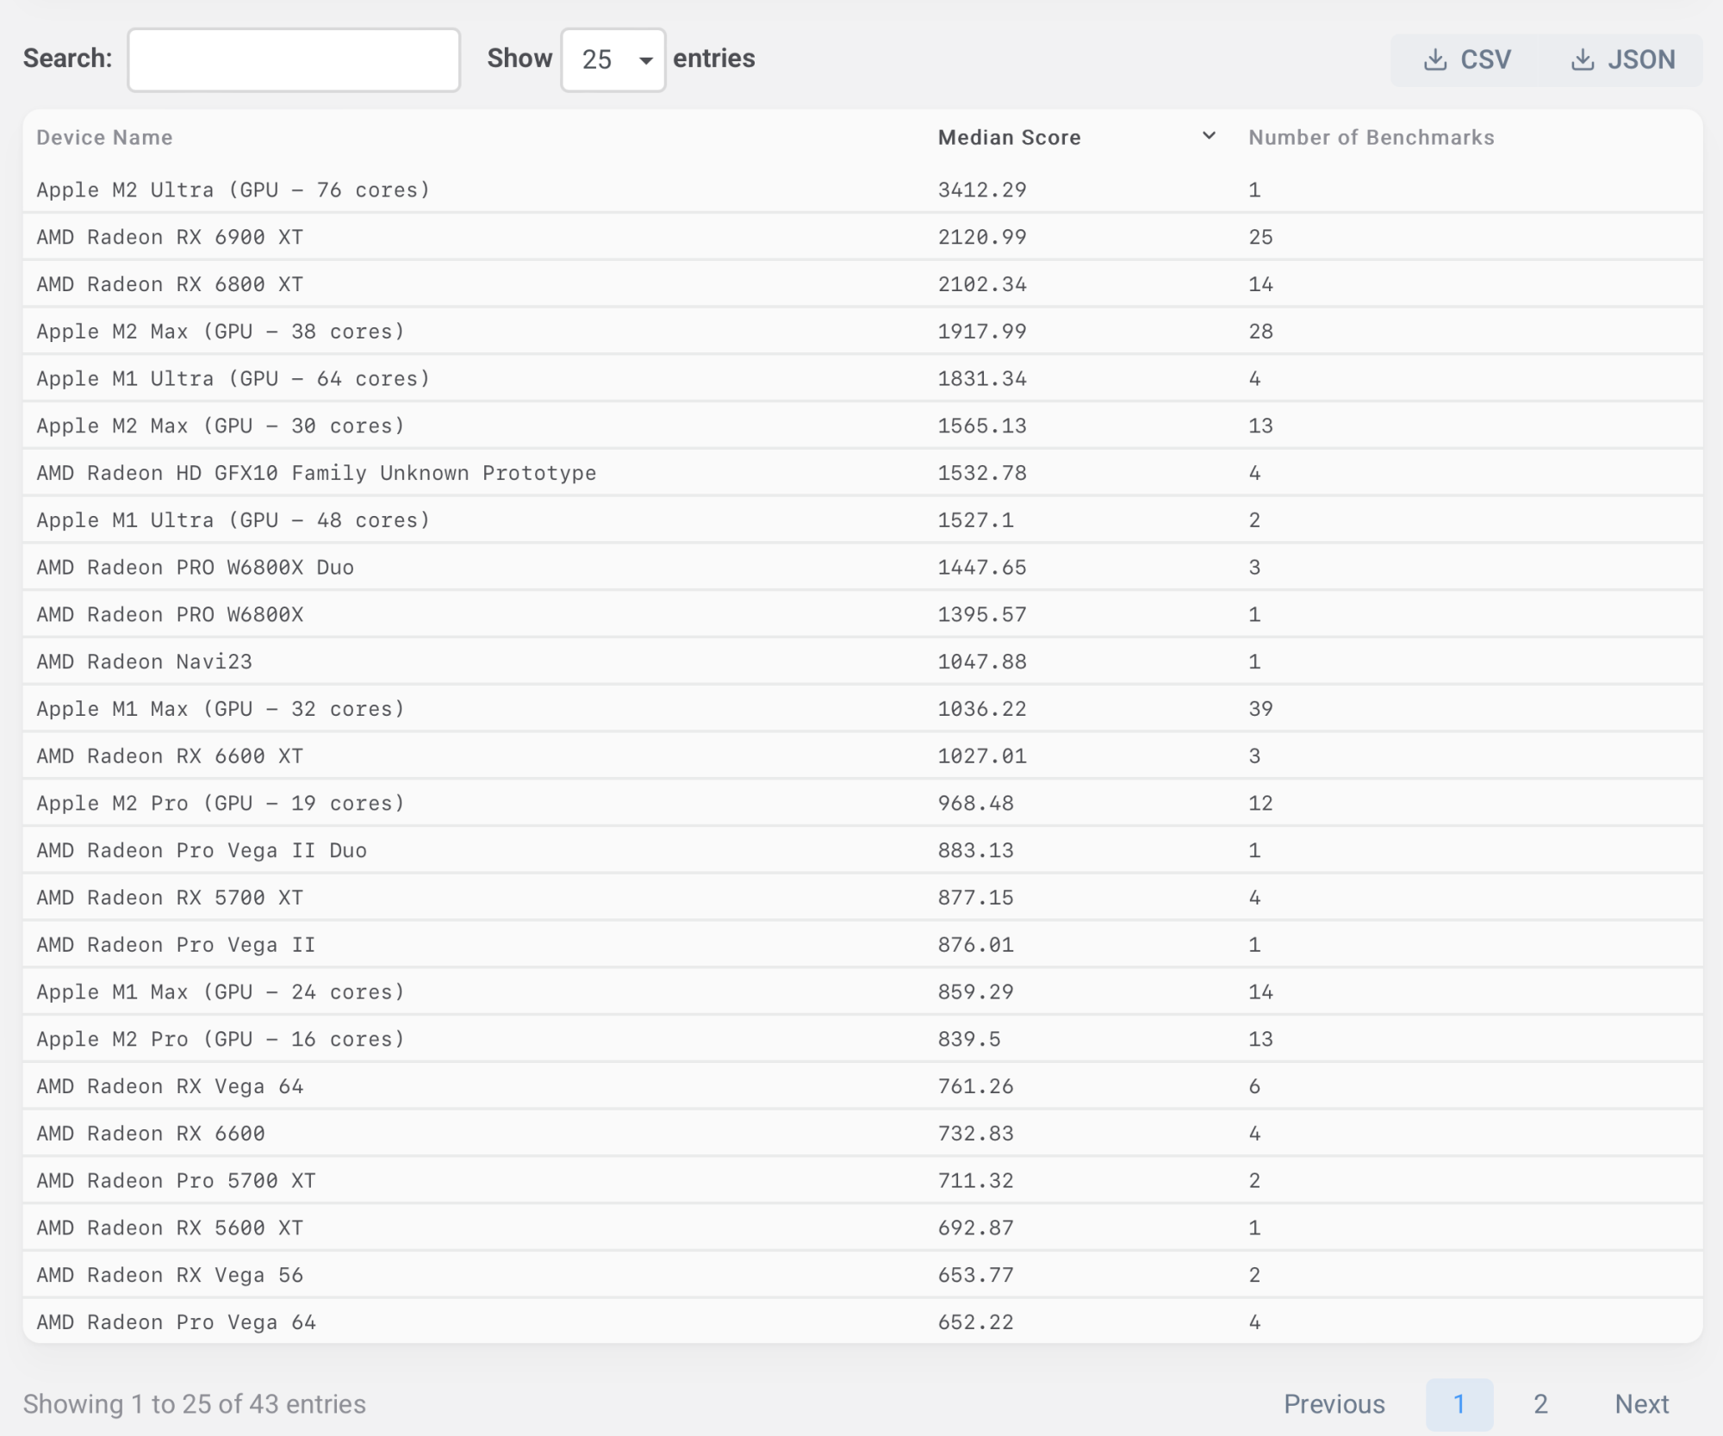Click the Median Score sort chevron

click(x=1209, y=136)
